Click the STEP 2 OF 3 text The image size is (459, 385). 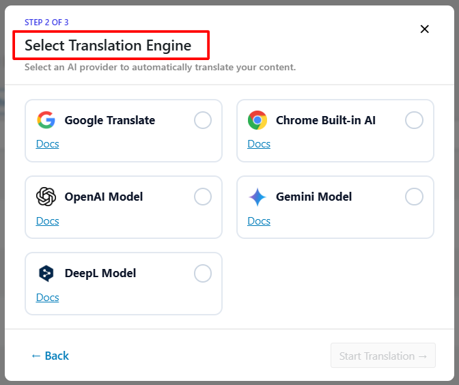(x=46, y=23)
